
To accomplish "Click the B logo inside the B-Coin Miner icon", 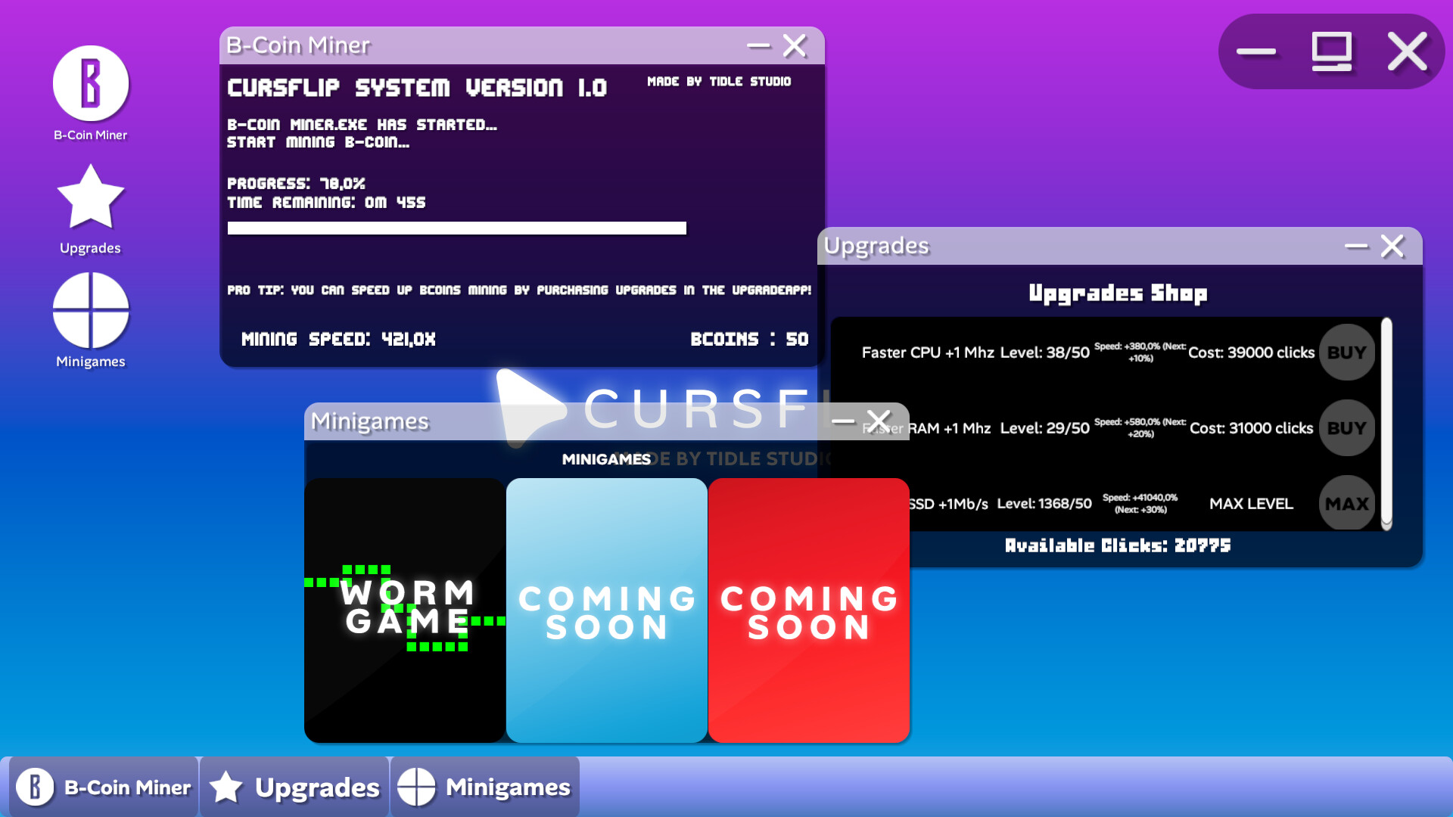I will pyautogui.click(x=90, y=84).
